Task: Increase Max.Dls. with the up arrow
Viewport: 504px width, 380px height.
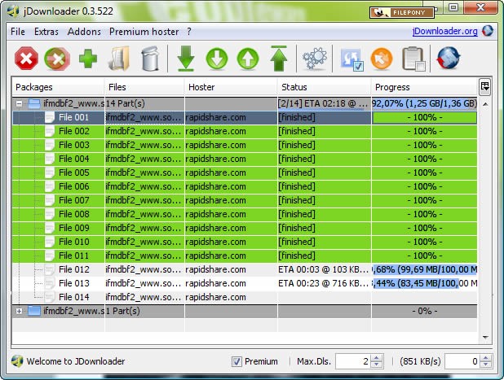Action: coord(377,358)
